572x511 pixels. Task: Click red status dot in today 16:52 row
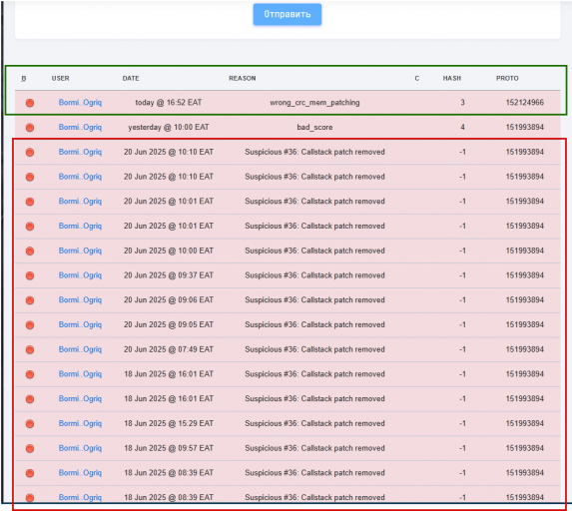pyautogui.click(x=30, y=103)
